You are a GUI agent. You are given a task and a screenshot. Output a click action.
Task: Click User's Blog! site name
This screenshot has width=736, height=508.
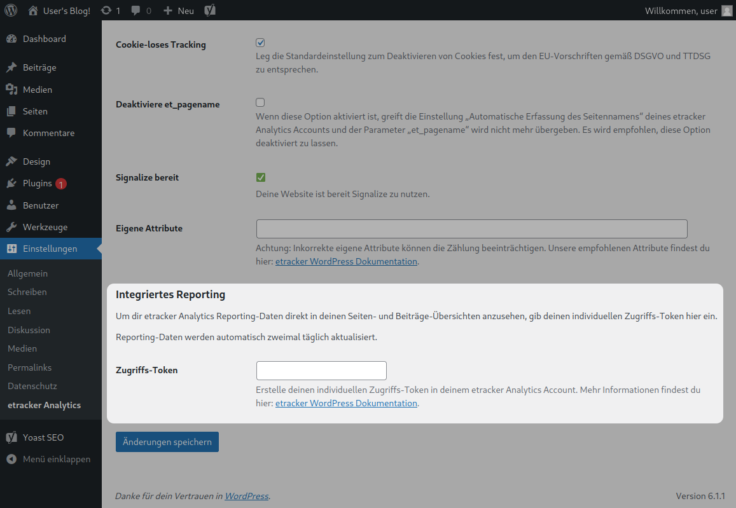(67, 11)
